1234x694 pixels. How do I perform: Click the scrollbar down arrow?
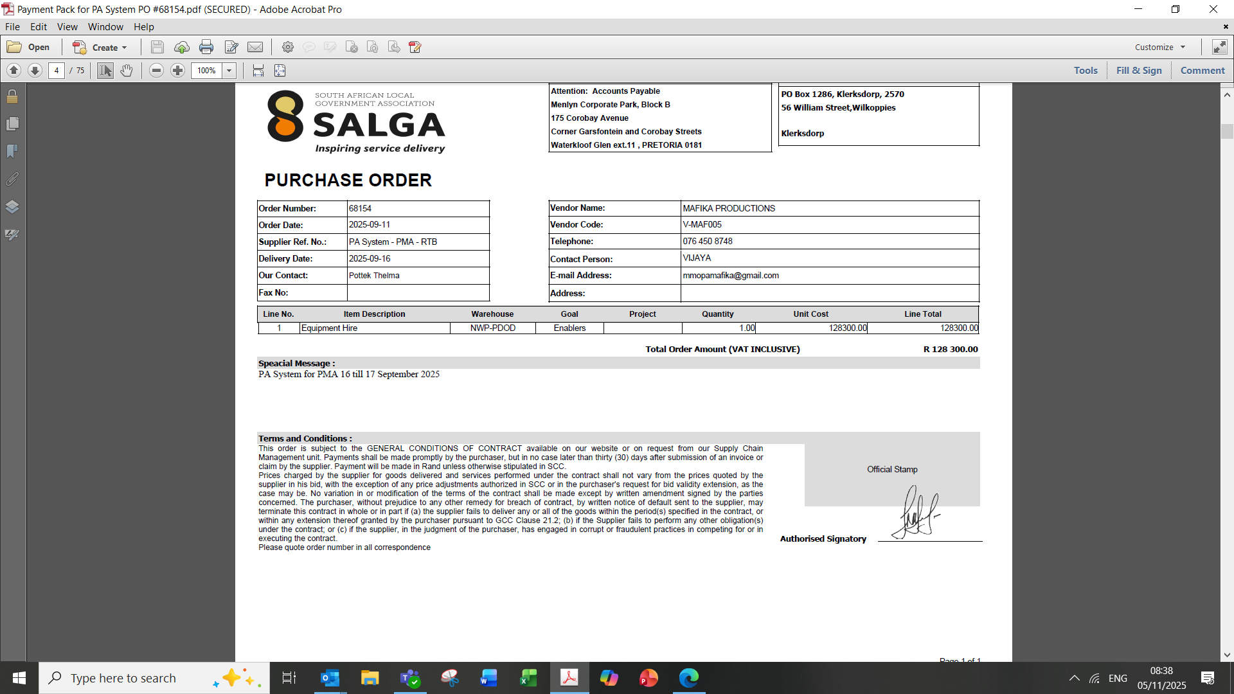click(1227, 655)
